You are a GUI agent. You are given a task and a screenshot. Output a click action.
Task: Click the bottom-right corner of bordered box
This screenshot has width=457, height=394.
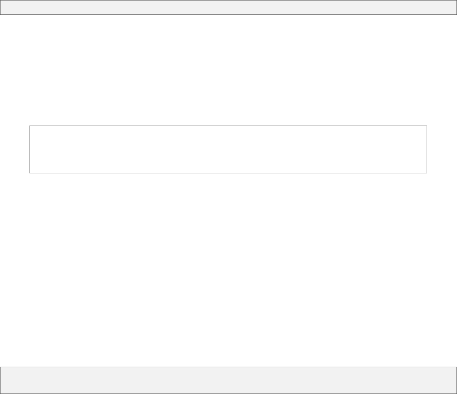click(x=426, y=171)
